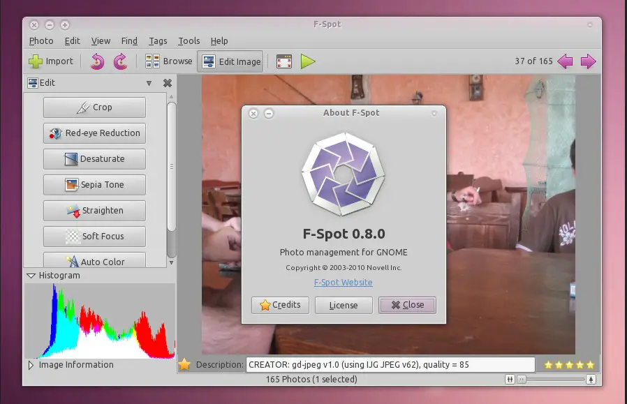Screen dimensions: 627x404
Task: Open License in About dialog
Action: (x=344, y=306)
